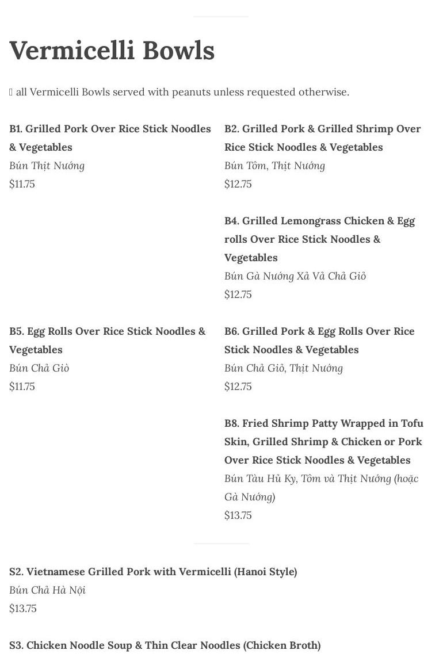The image size is (443, 654).
Task: Select B8 Fried Shrimp Patty Wrapped in Tofu Skin
Action: (x=323, y=442)
